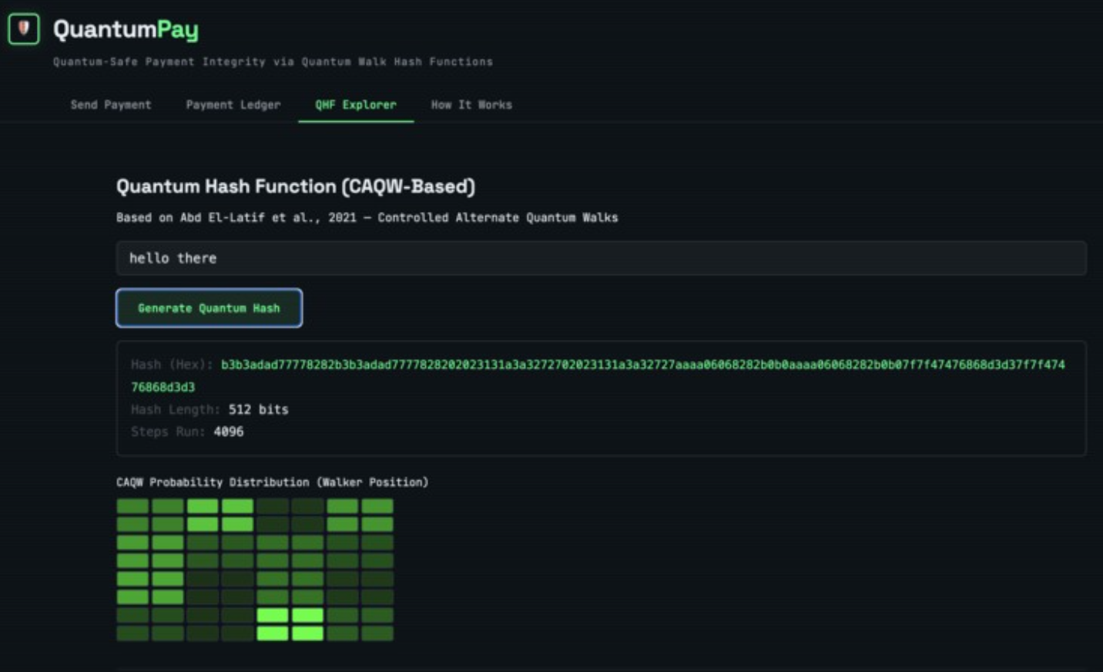Click the Quantum Hash Function (CAQW-Based) heading
Screen dimensions: 1103x672
click(296, 186)
